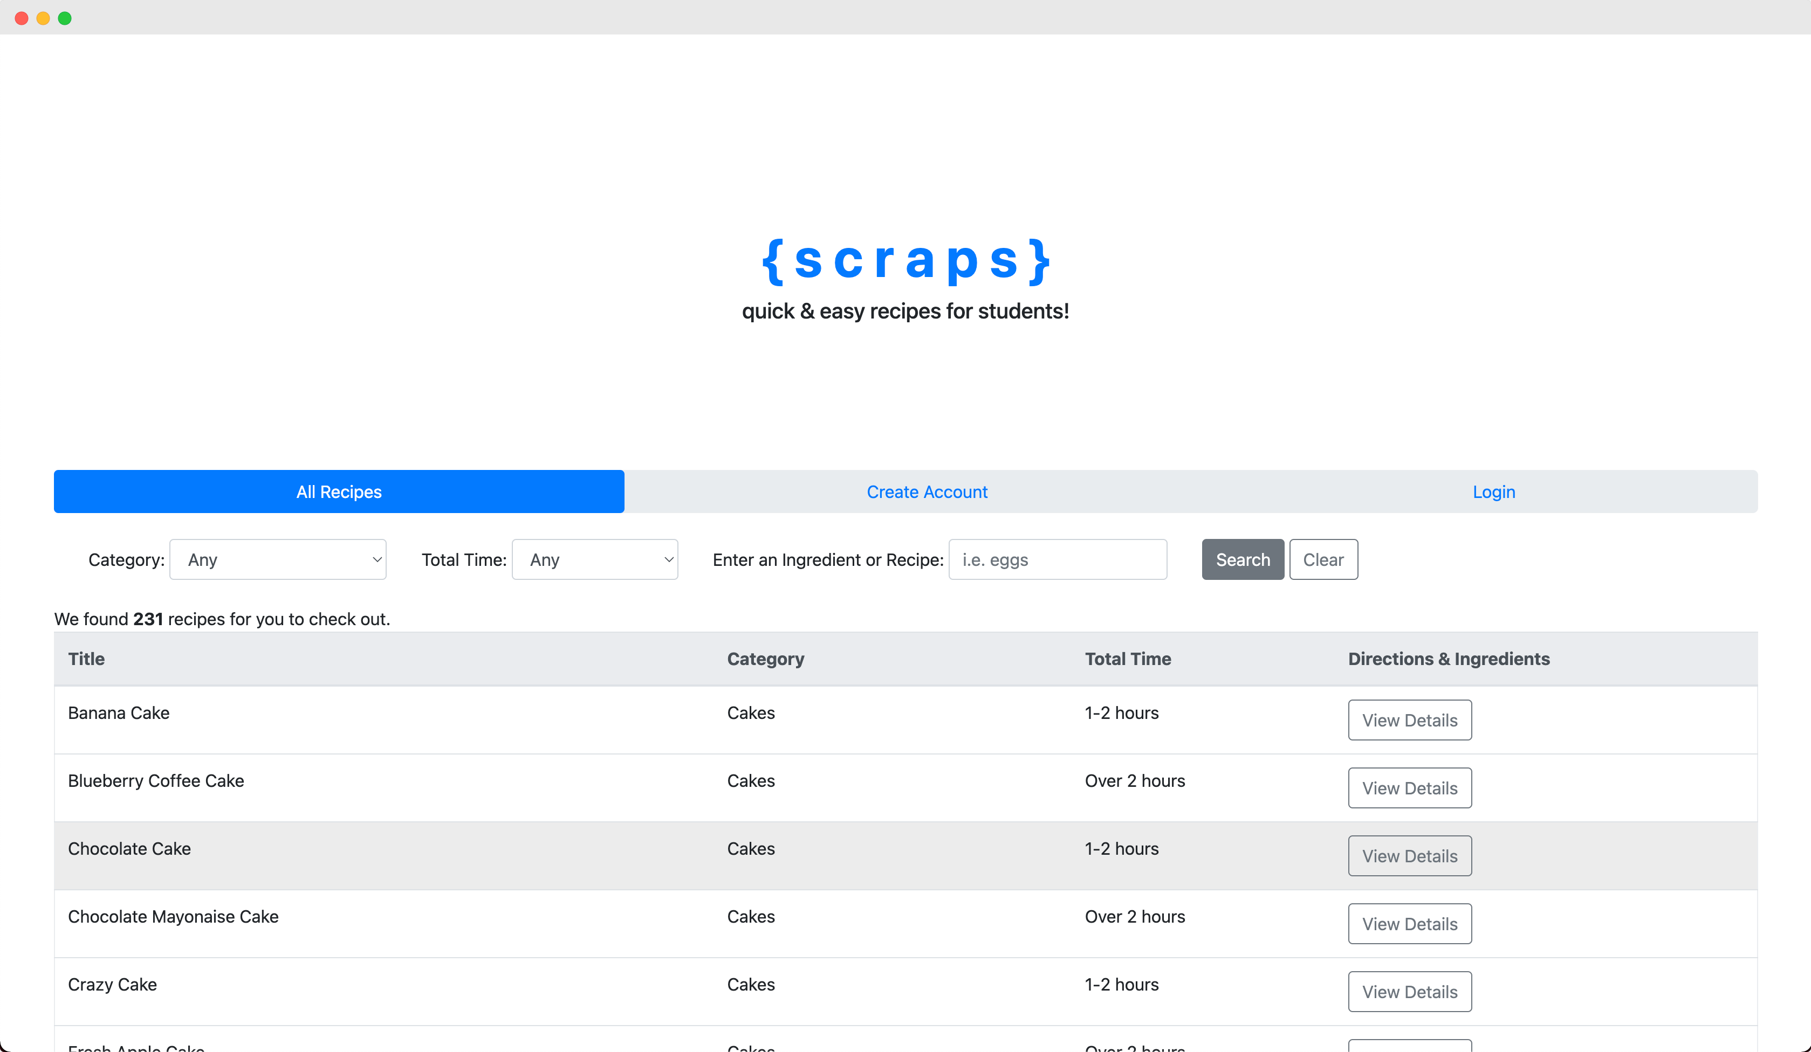The image size is (1811, 1052).
Task: View details for Chocolate Cake
Action: pos(1409,855)
